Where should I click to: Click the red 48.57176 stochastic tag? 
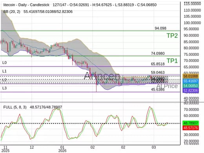[191, 128]
